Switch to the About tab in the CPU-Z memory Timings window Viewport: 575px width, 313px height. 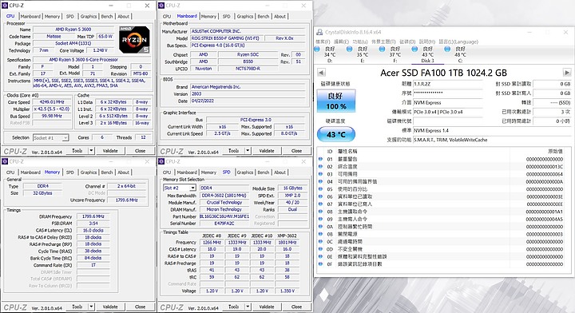[x=124, y=172]
